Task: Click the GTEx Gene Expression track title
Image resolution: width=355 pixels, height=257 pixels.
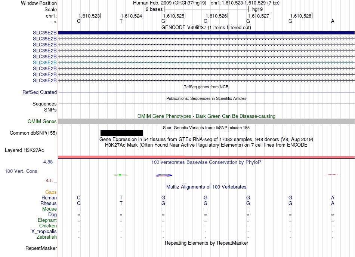Action: click(x=206, y=140)
